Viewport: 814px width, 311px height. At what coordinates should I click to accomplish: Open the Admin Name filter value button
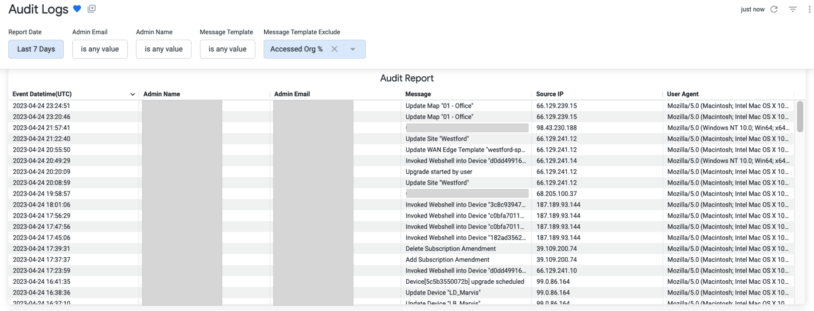[164, 49]
